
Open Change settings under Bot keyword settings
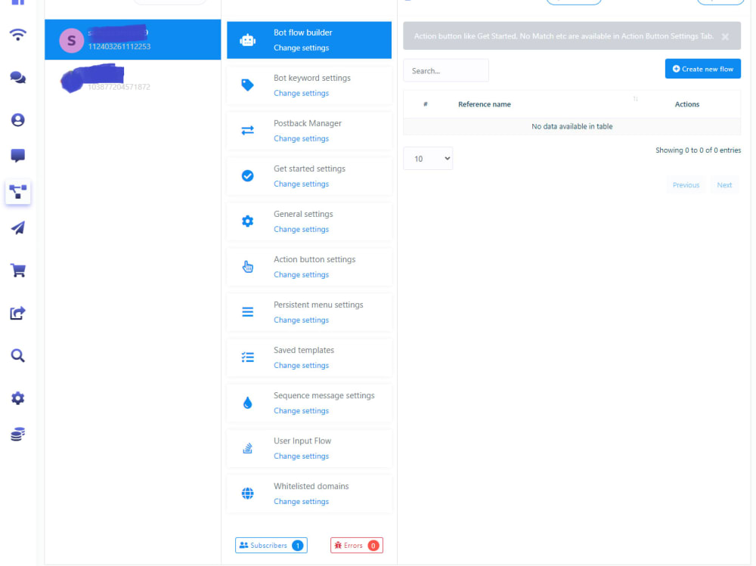[x=301, y=93]
